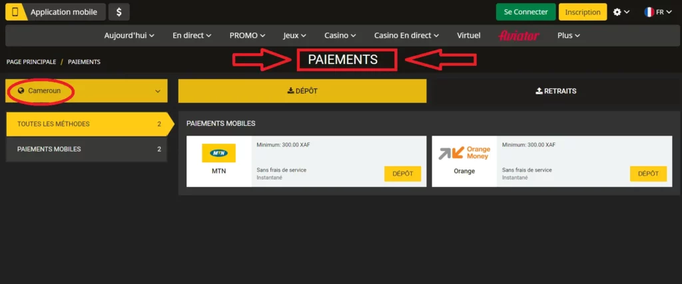This screenshot has height=284, width=682.
Task: Click the Se Connecter button
Action: [x=526, y=12]
